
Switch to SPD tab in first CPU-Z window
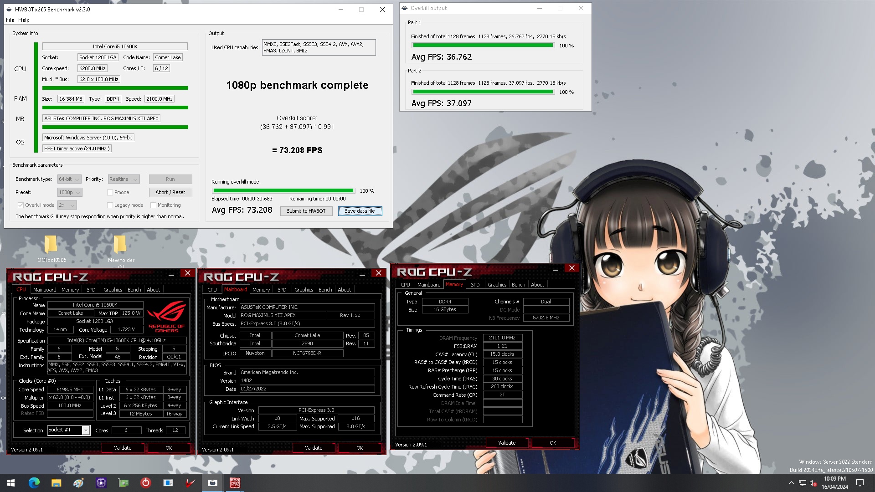coord(91,290)
